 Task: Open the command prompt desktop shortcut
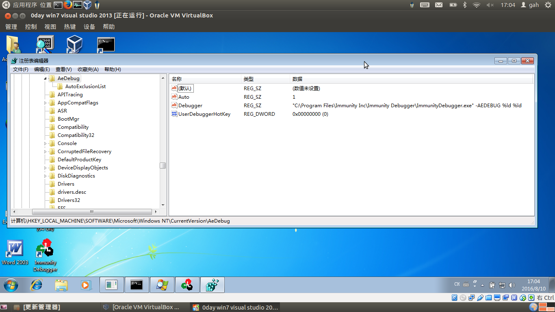point(106,45)
